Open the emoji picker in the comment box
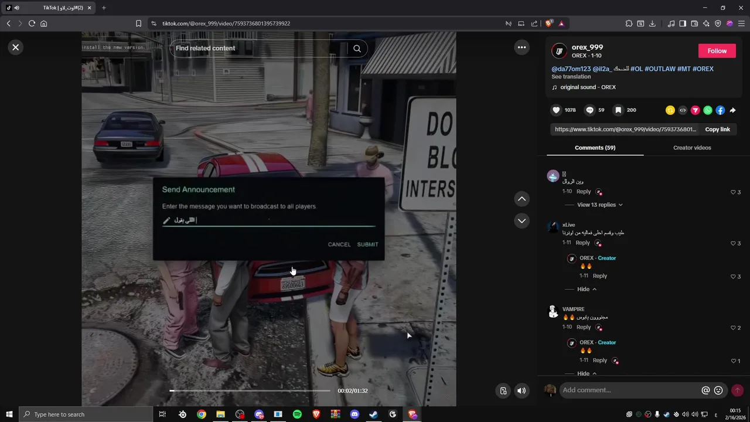This screenshot has width=750, height=422. (x=718, y=390)
